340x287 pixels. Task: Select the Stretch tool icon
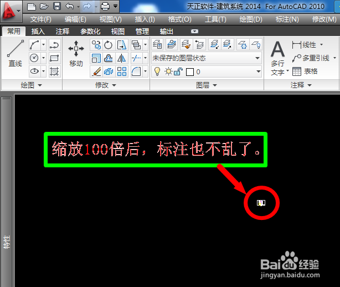(x=122, y=45)
